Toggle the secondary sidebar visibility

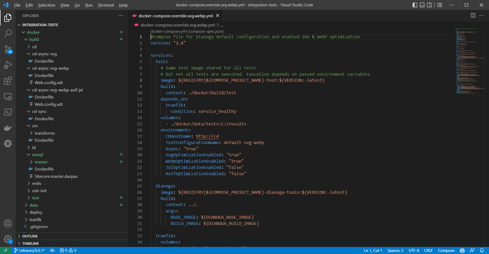point(429,5)
